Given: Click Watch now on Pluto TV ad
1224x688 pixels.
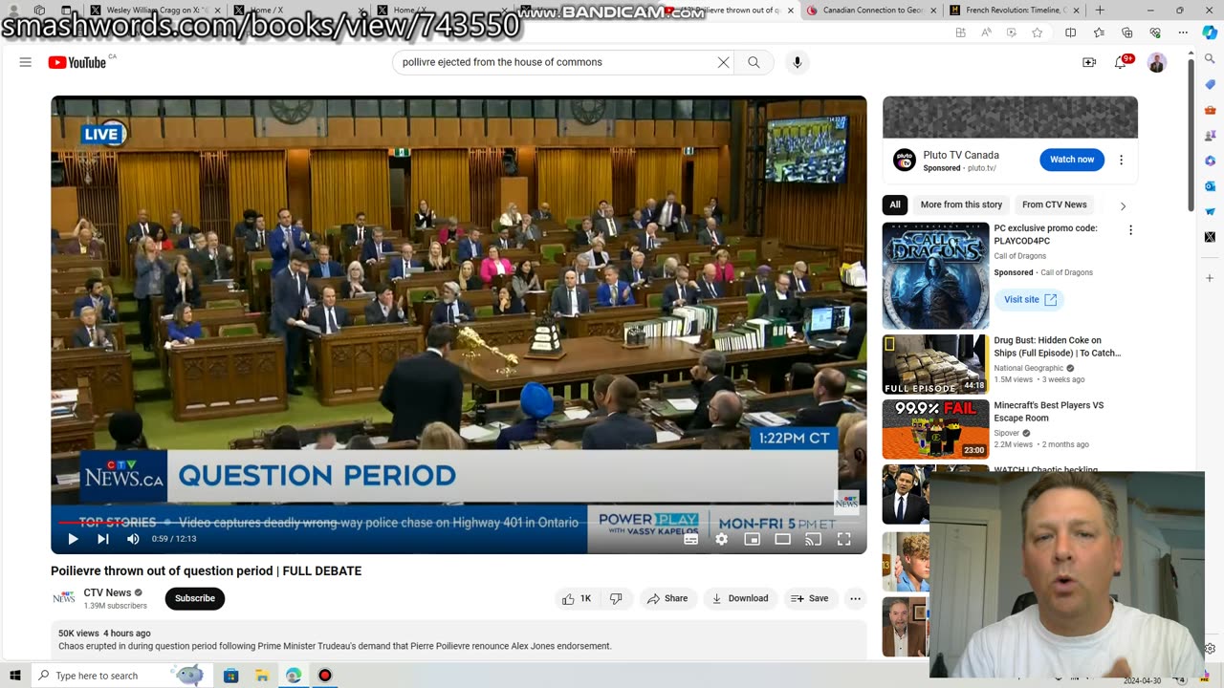Looking at the screenshot, I should pyautogui.click(x=1072, y=160).
